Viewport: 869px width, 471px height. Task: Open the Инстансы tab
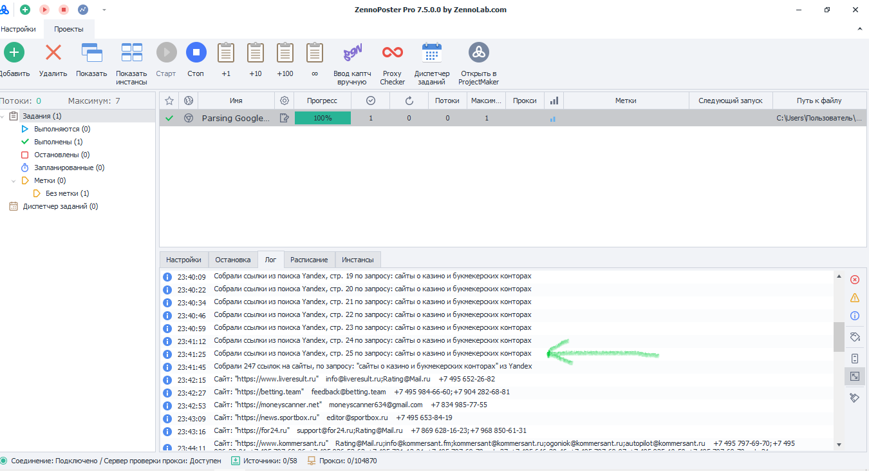click(x=358, y=260)
